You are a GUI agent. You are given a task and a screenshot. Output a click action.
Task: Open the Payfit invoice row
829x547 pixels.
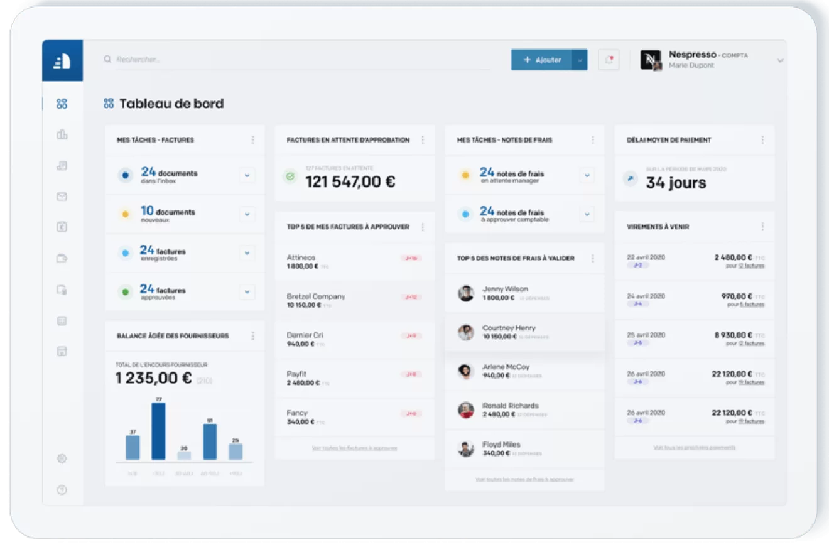pos(354,379)
